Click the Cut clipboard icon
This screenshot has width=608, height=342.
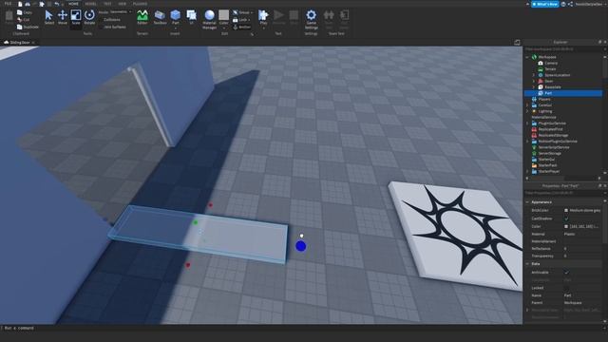point(20,19)
